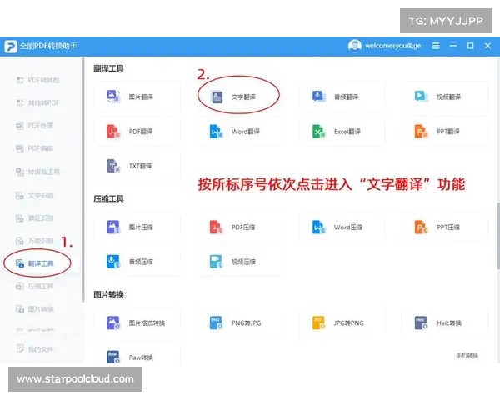Screen dimensions: 500x400
Task: Launch the TXT翻译 tool
Action: pos(137,166)
